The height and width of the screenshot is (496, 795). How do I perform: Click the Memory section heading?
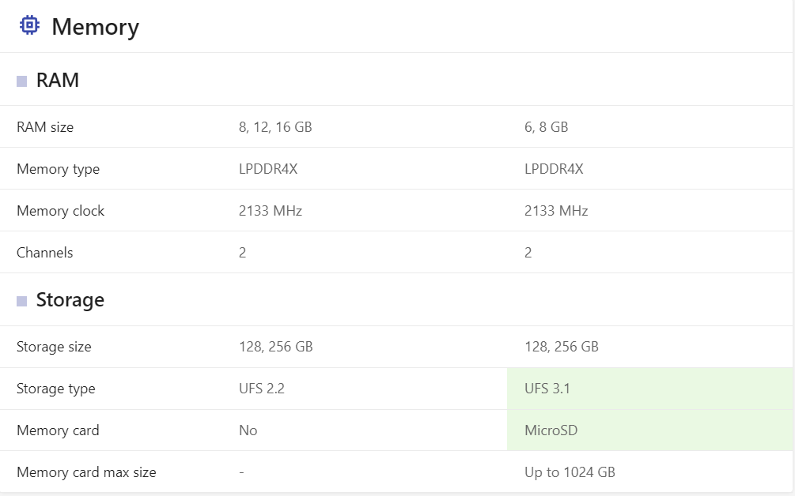pos(95,27)
